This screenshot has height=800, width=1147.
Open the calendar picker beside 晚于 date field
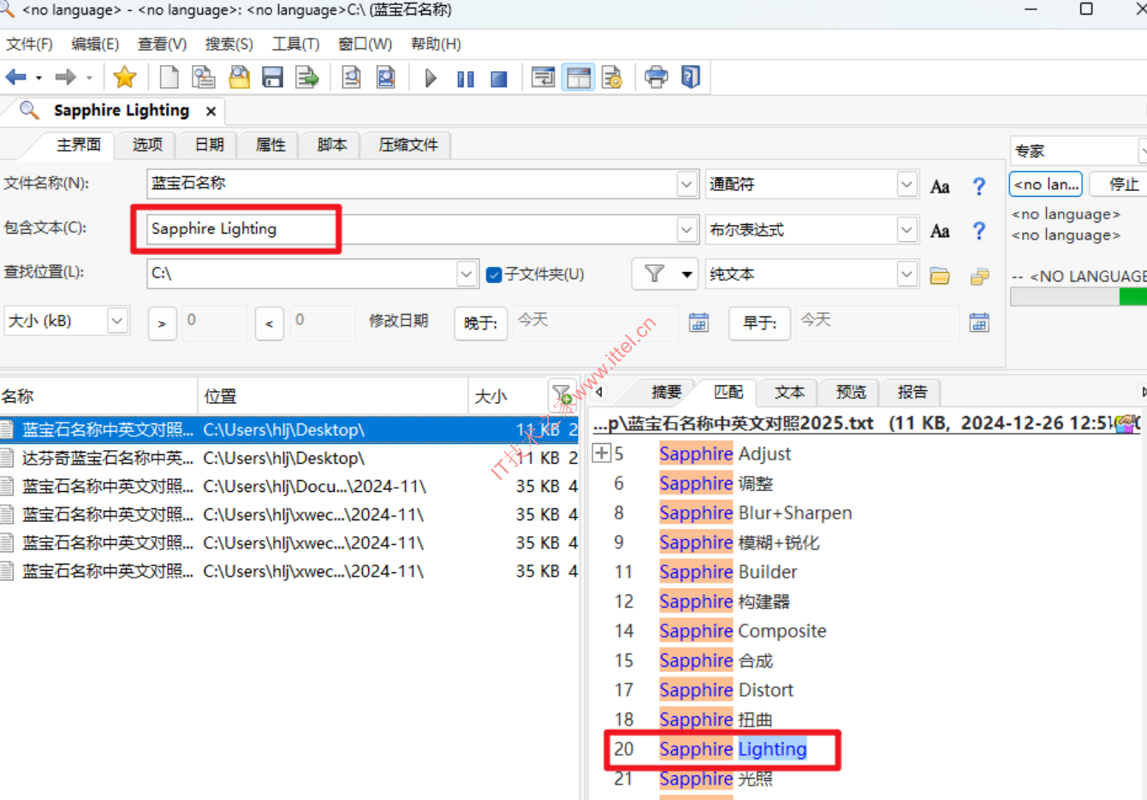(x=698, y=323)
